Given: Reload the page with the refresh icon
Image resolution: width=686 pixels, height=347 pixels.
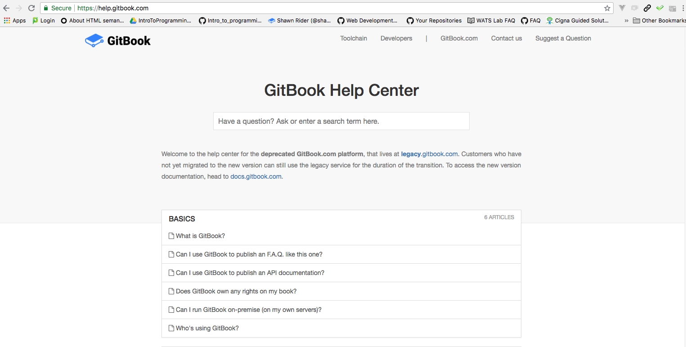Looking at the screenshot, I should 31,8.
